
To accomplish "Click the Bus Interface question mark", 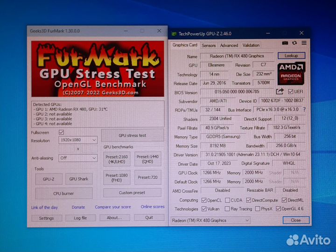I will [x=304, y=110].
